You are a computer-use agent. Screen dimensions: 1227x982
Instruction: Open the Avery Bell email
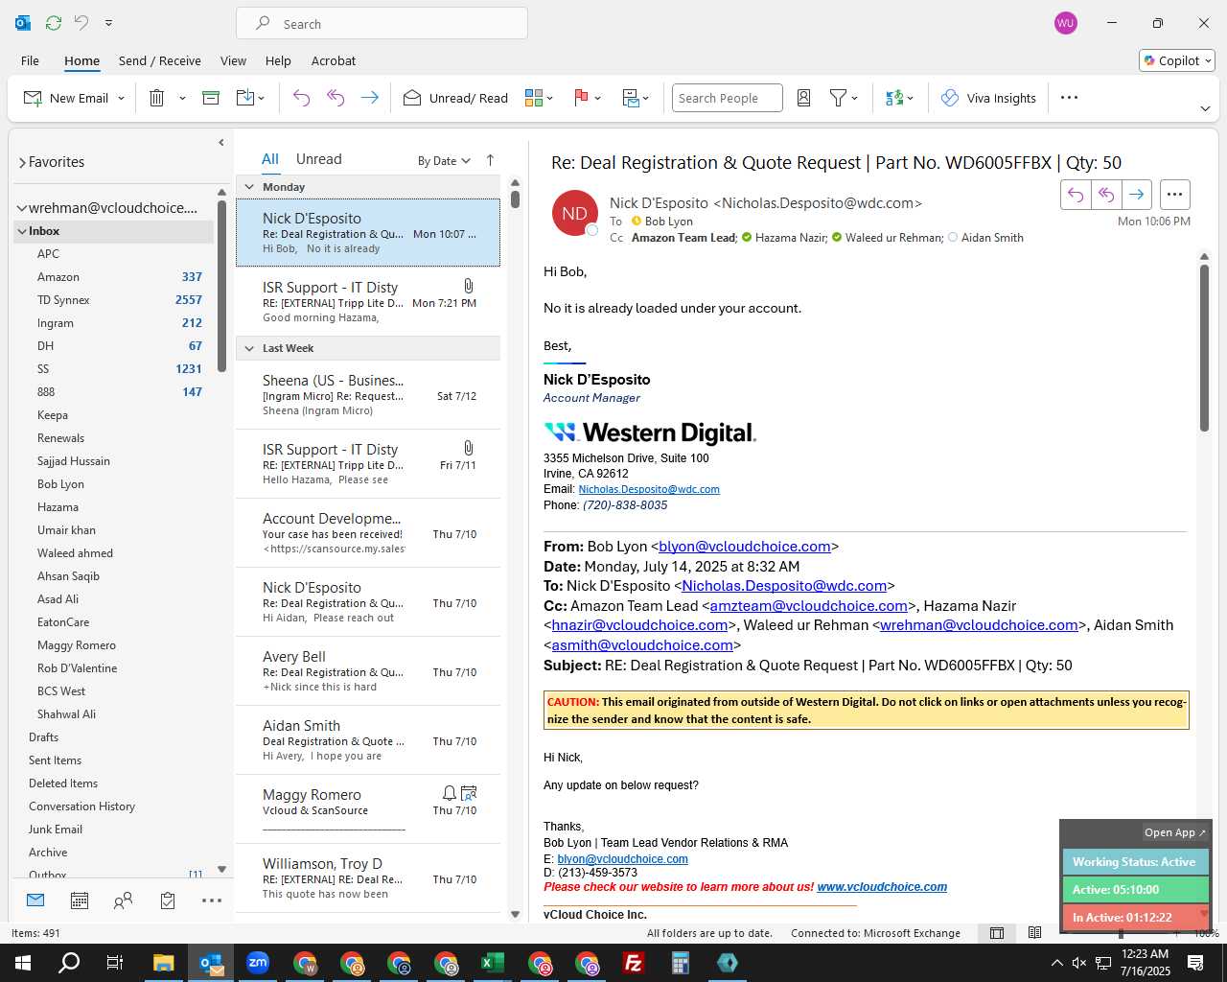pyautogui.click(x=368, y=671)
